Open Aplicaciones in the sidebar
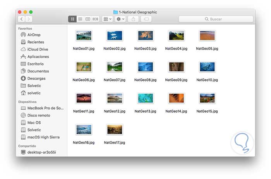 tap(41, 56)
